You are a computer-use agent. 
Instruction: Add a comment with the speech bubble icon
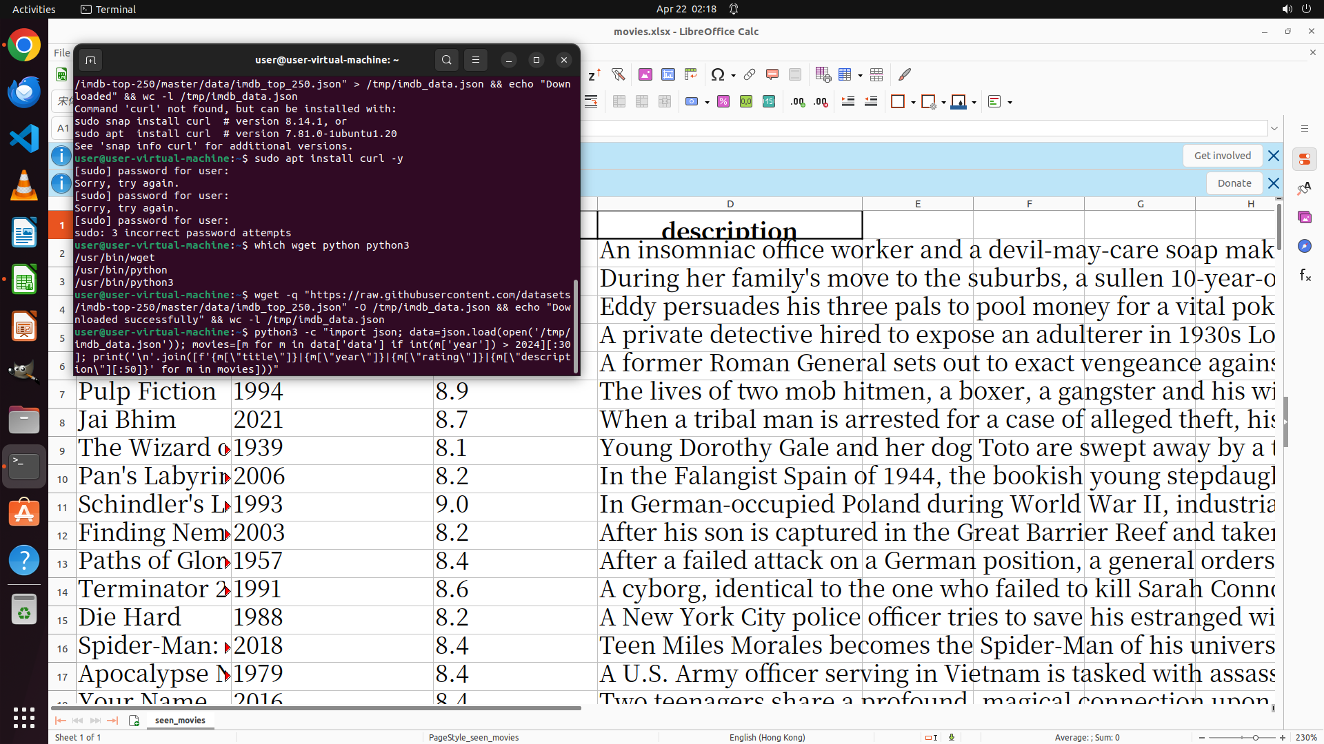point(772,74)
